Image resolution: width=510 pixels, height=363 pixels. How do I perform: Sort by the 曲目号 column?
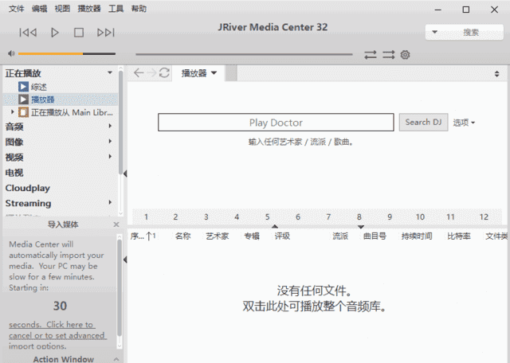(375, 236)
